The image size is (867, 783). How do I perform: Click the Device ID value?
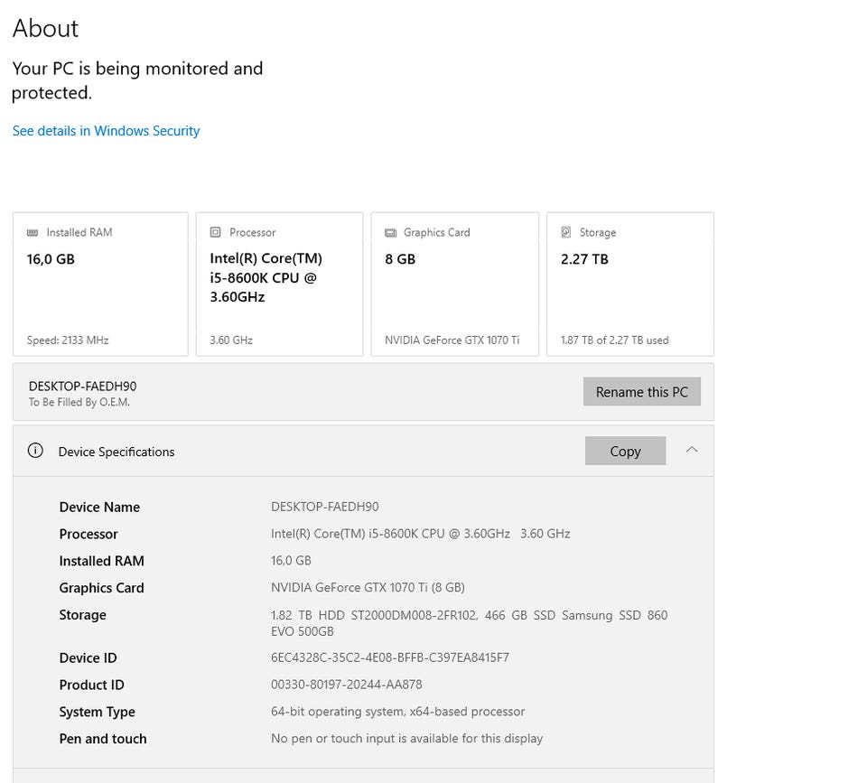[390, 657]
